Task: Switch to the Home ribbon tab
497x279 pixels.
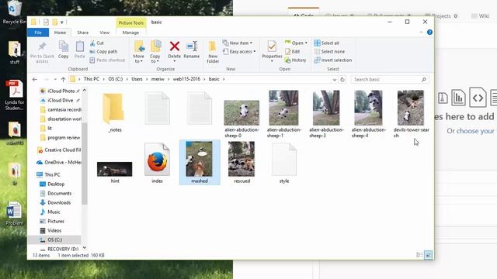Action: coord(60,33)
